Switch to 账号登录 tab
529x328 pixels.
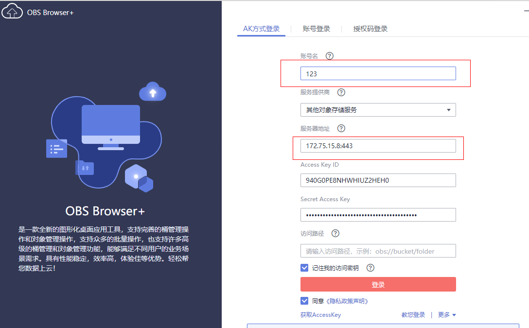[x=317, y=29]
